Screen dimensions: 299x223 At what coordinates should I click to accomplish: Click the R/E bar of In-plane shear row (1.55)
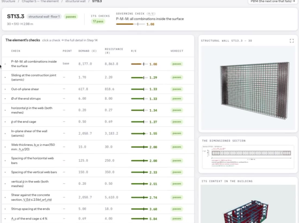[139, 134]
